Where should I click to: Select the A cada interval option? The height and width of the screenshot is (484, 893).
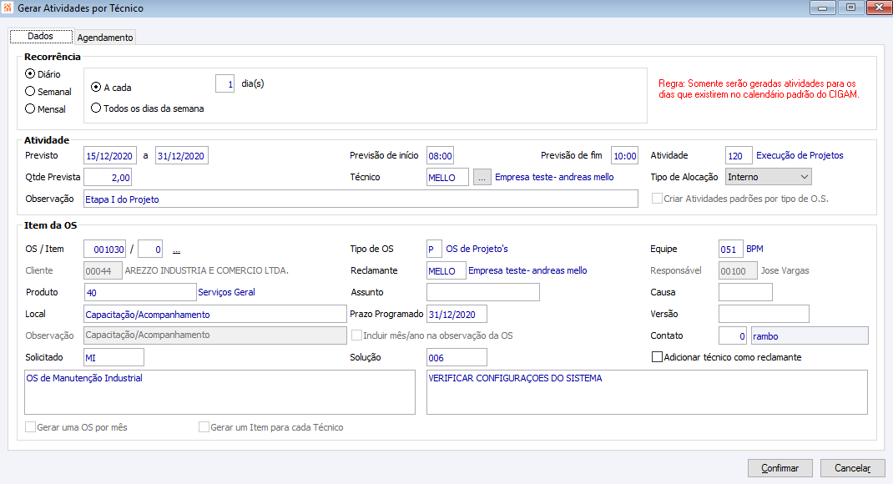(97, 87)
